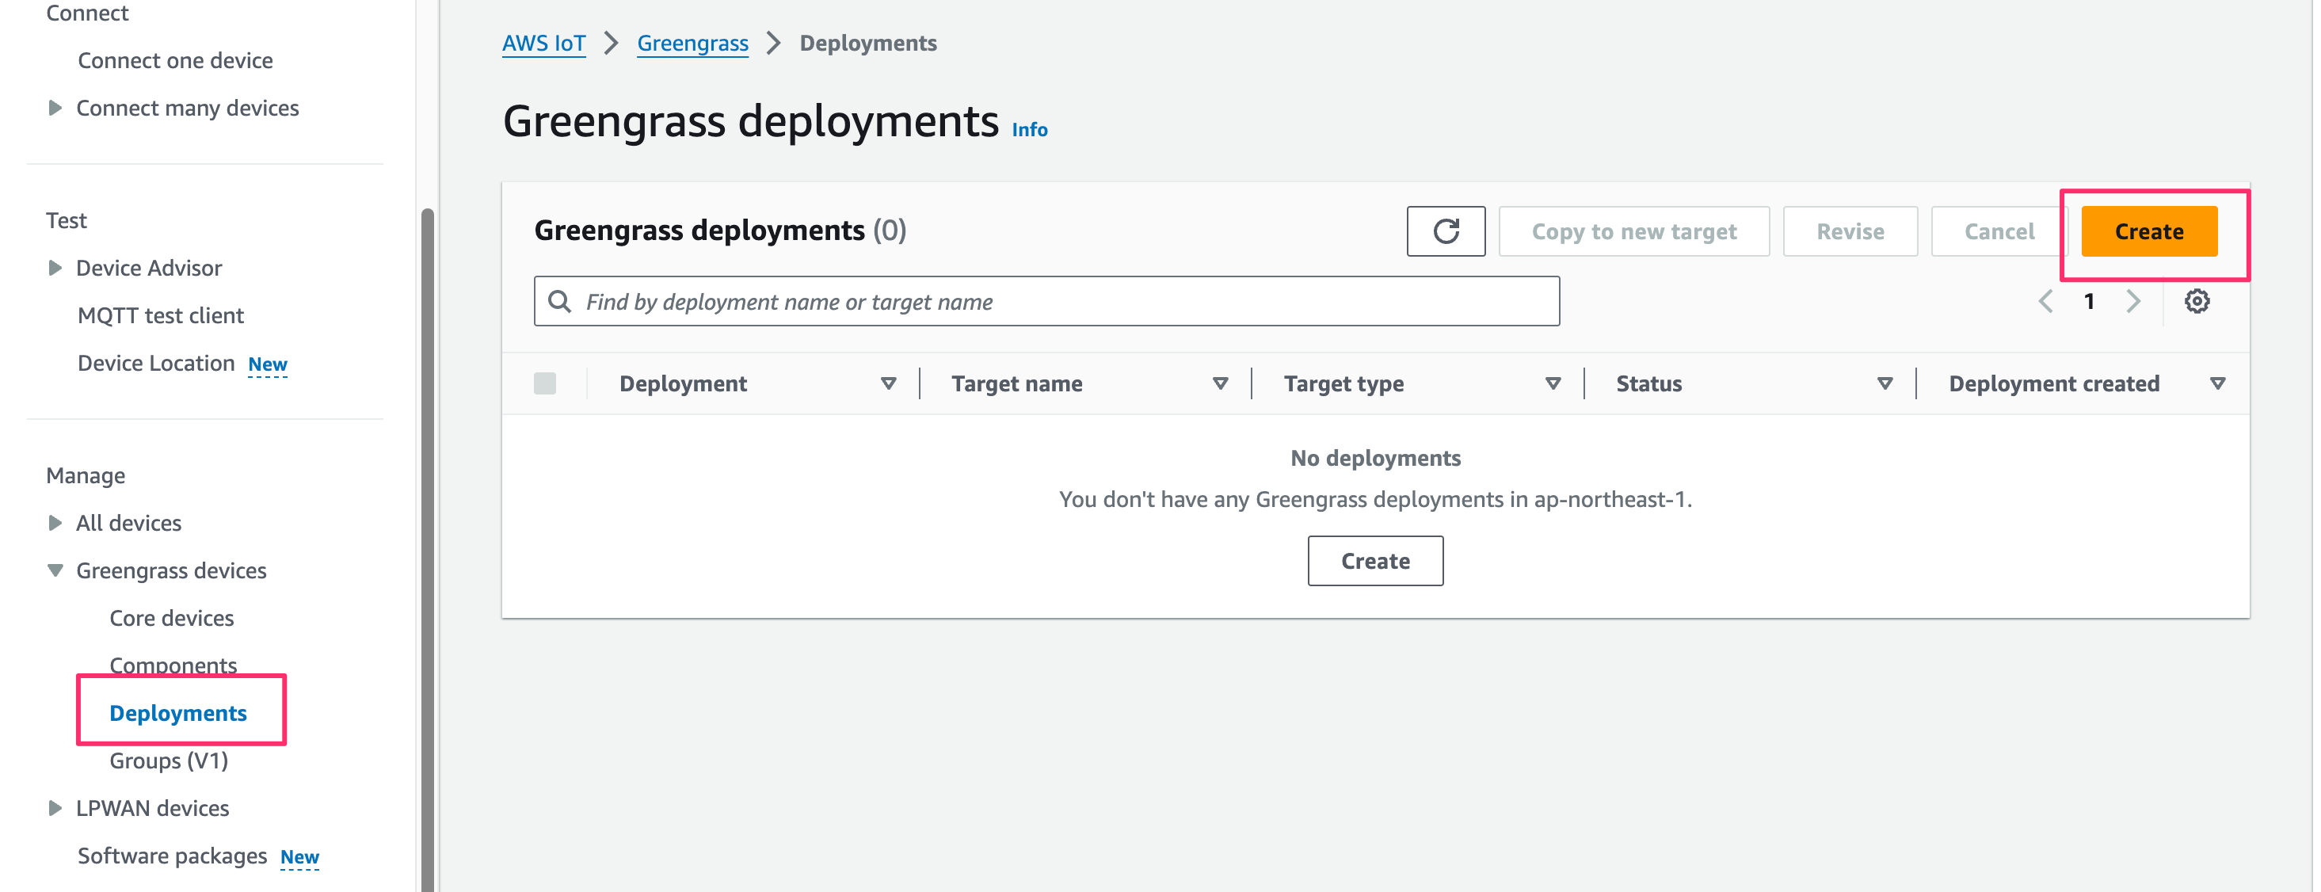Go to previous page arrow
Viewport: 2321px width, 892px height.
(x=2045, y=301)
